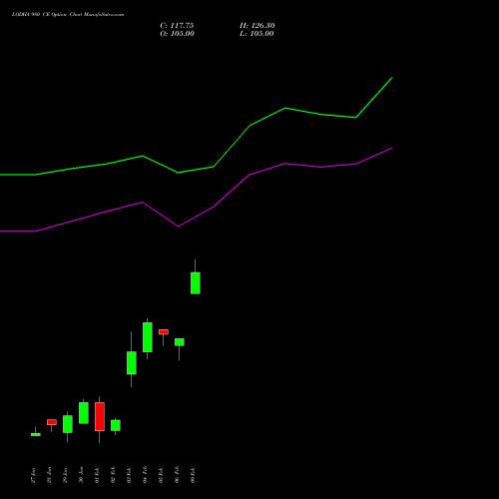Select the 06 Feb date label
Viewport: 499px width, 499px height.
pyautogui.click(x=177, y=475)
